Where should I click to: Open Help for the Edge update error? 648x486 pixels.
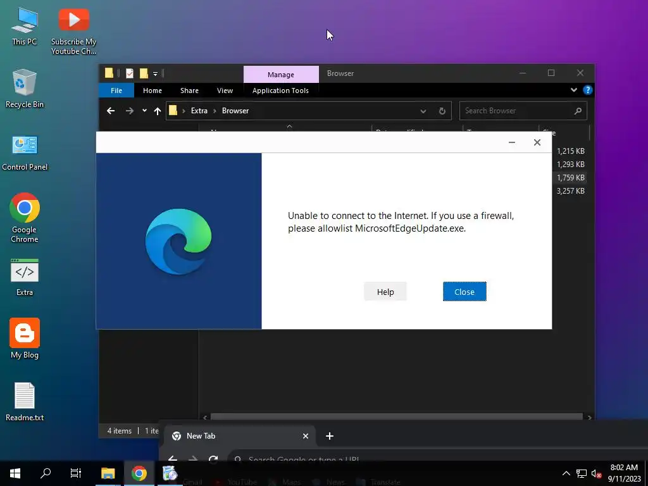pyautogui.click(x=385, y=292)
